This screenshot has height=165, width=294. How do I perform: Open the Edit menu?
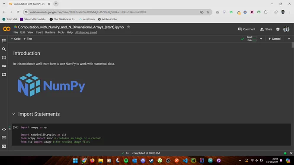pos(22,32)
